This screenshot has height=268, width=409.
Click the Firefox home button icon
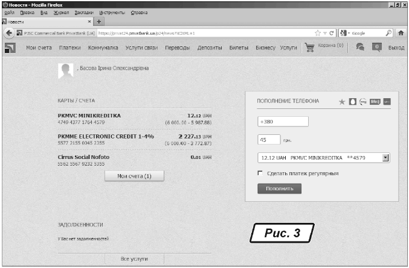click(401, 33)
